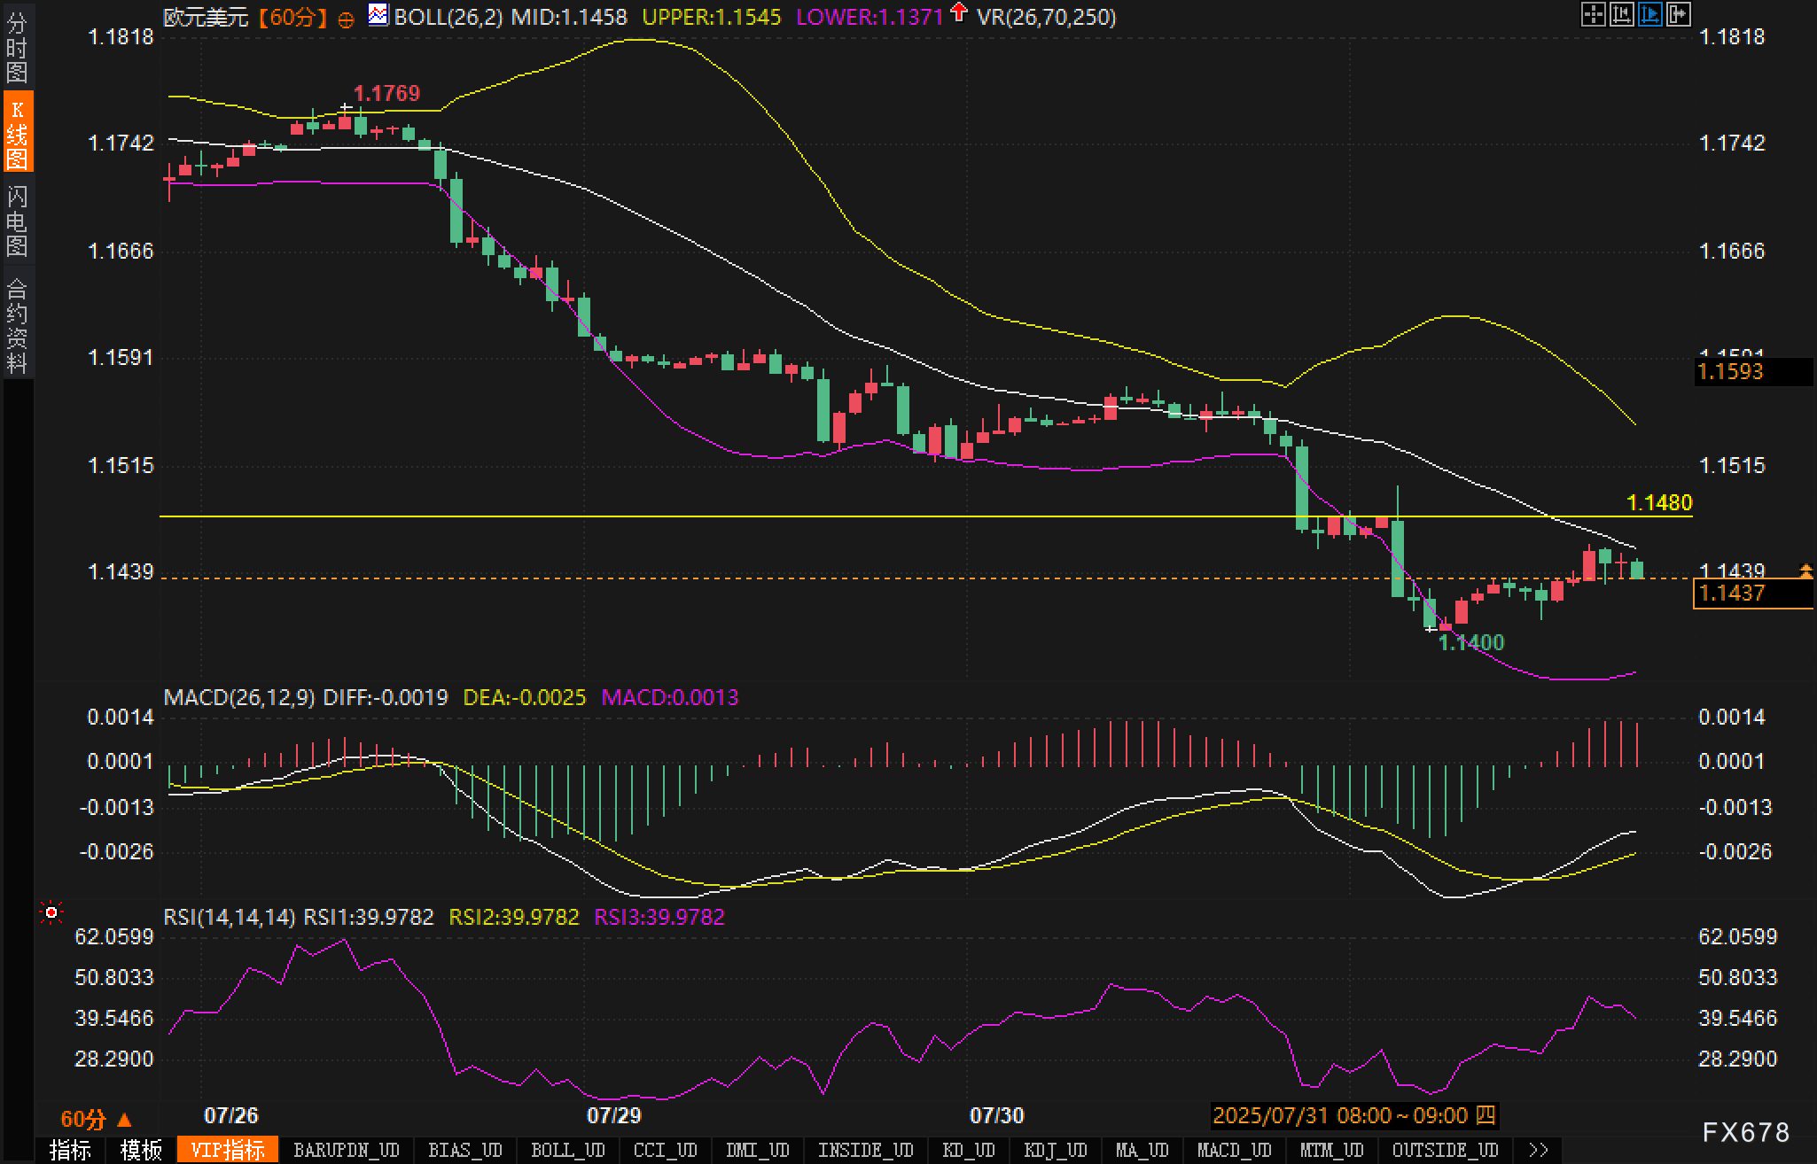Click the scroll-right chart icon
This screenshot has height=1164, width=1817.
pyautogui.click(x=1678, y=14)
